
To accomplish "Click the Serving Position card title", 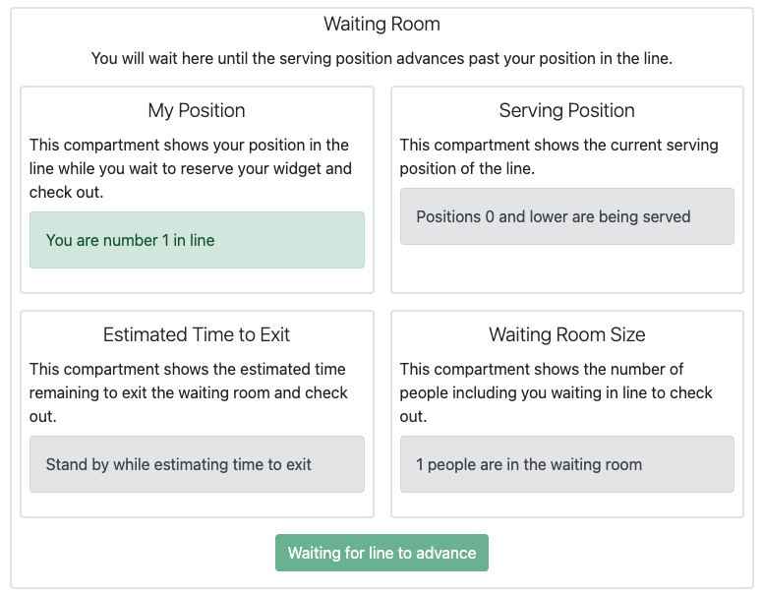I will [567, 110].
